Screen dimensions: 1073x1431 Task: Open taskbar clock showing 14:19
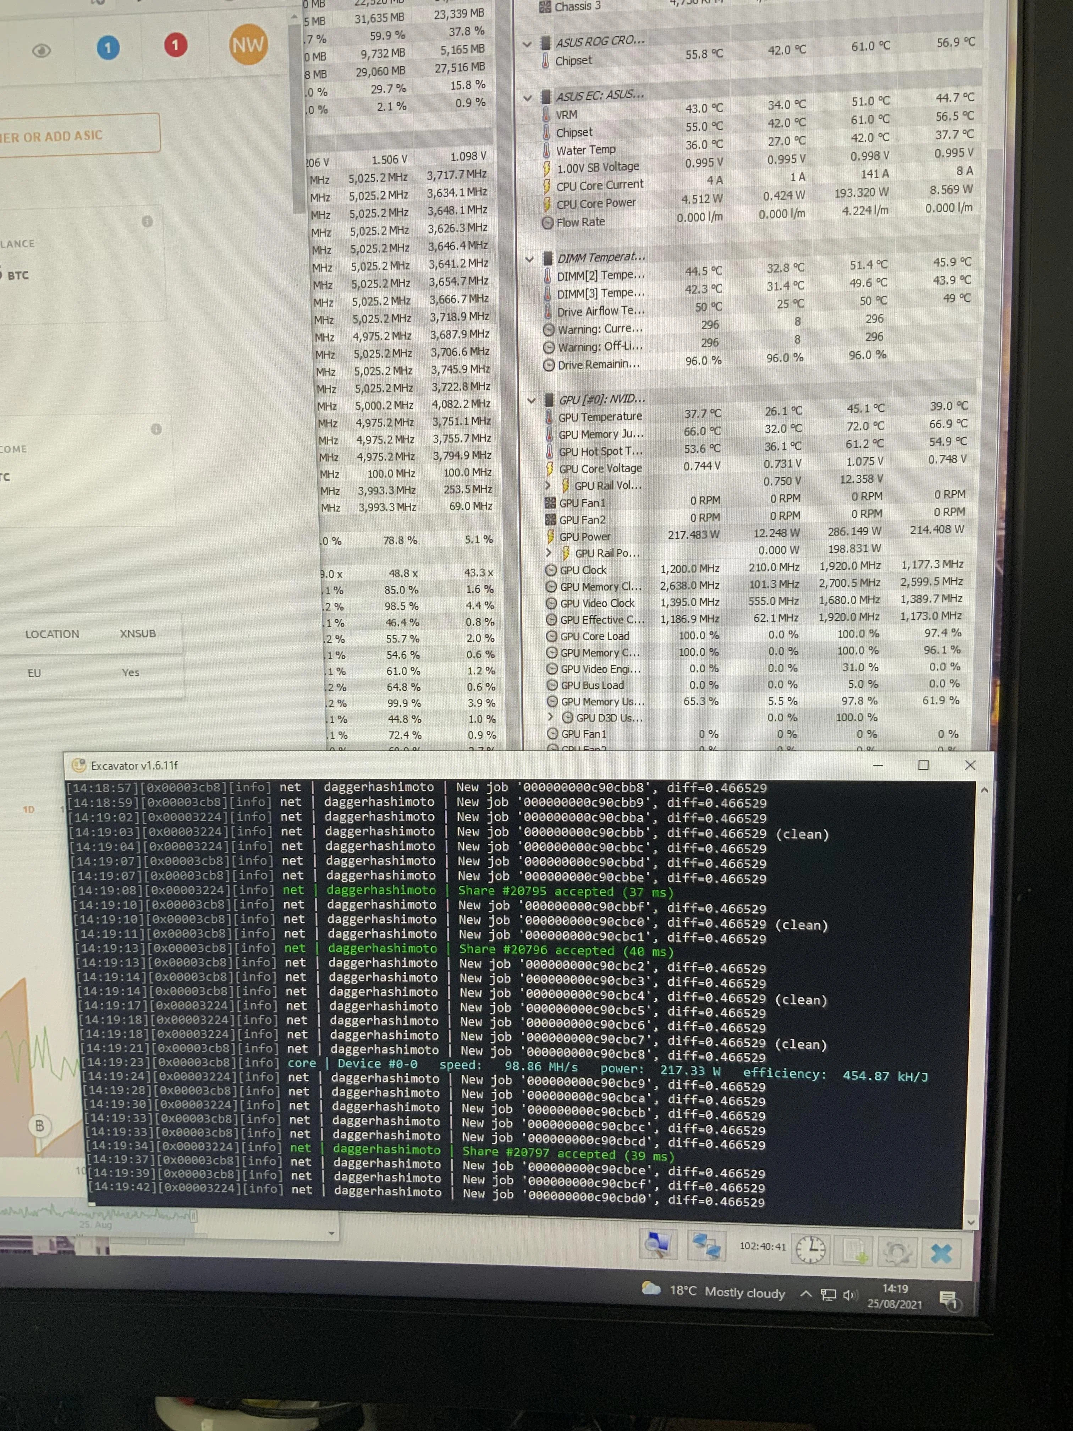click(x=895, y=1296)
